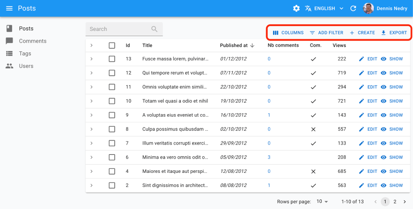This screenshot has width=413, height=209.
Task: Toggle the select-all checkbox in the header
Action: tap(112, 45)
